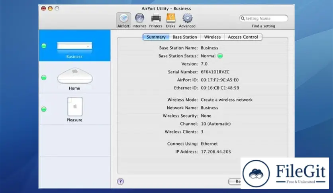Screen dimensions: 333x193
Task: Switch to the Wireless tab
Action: [212, 37]
